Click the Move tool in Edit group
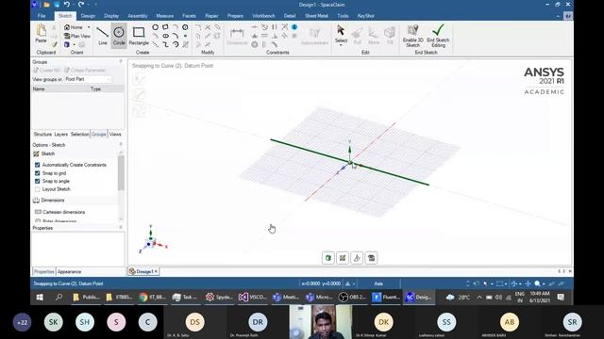Viewport: 604px width, 339px height. 374,36
